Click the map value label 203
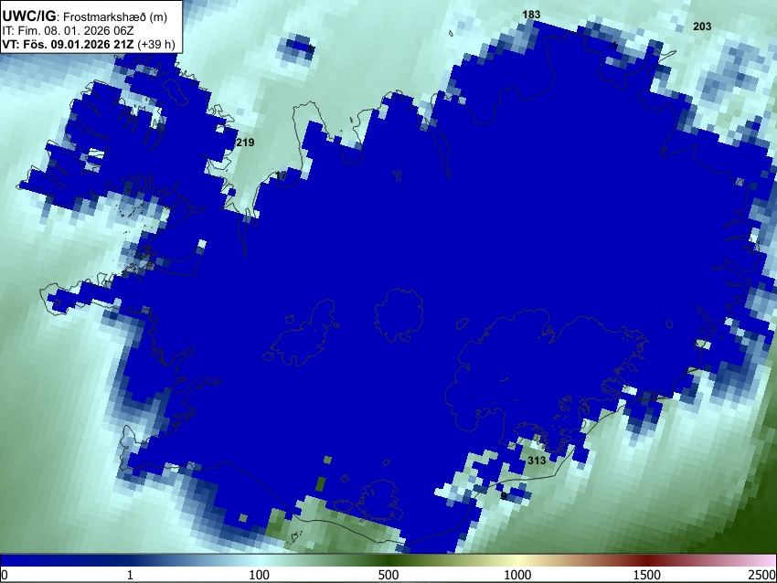The image size is (777, 583). pyautogui.click(x=702, y=26)
